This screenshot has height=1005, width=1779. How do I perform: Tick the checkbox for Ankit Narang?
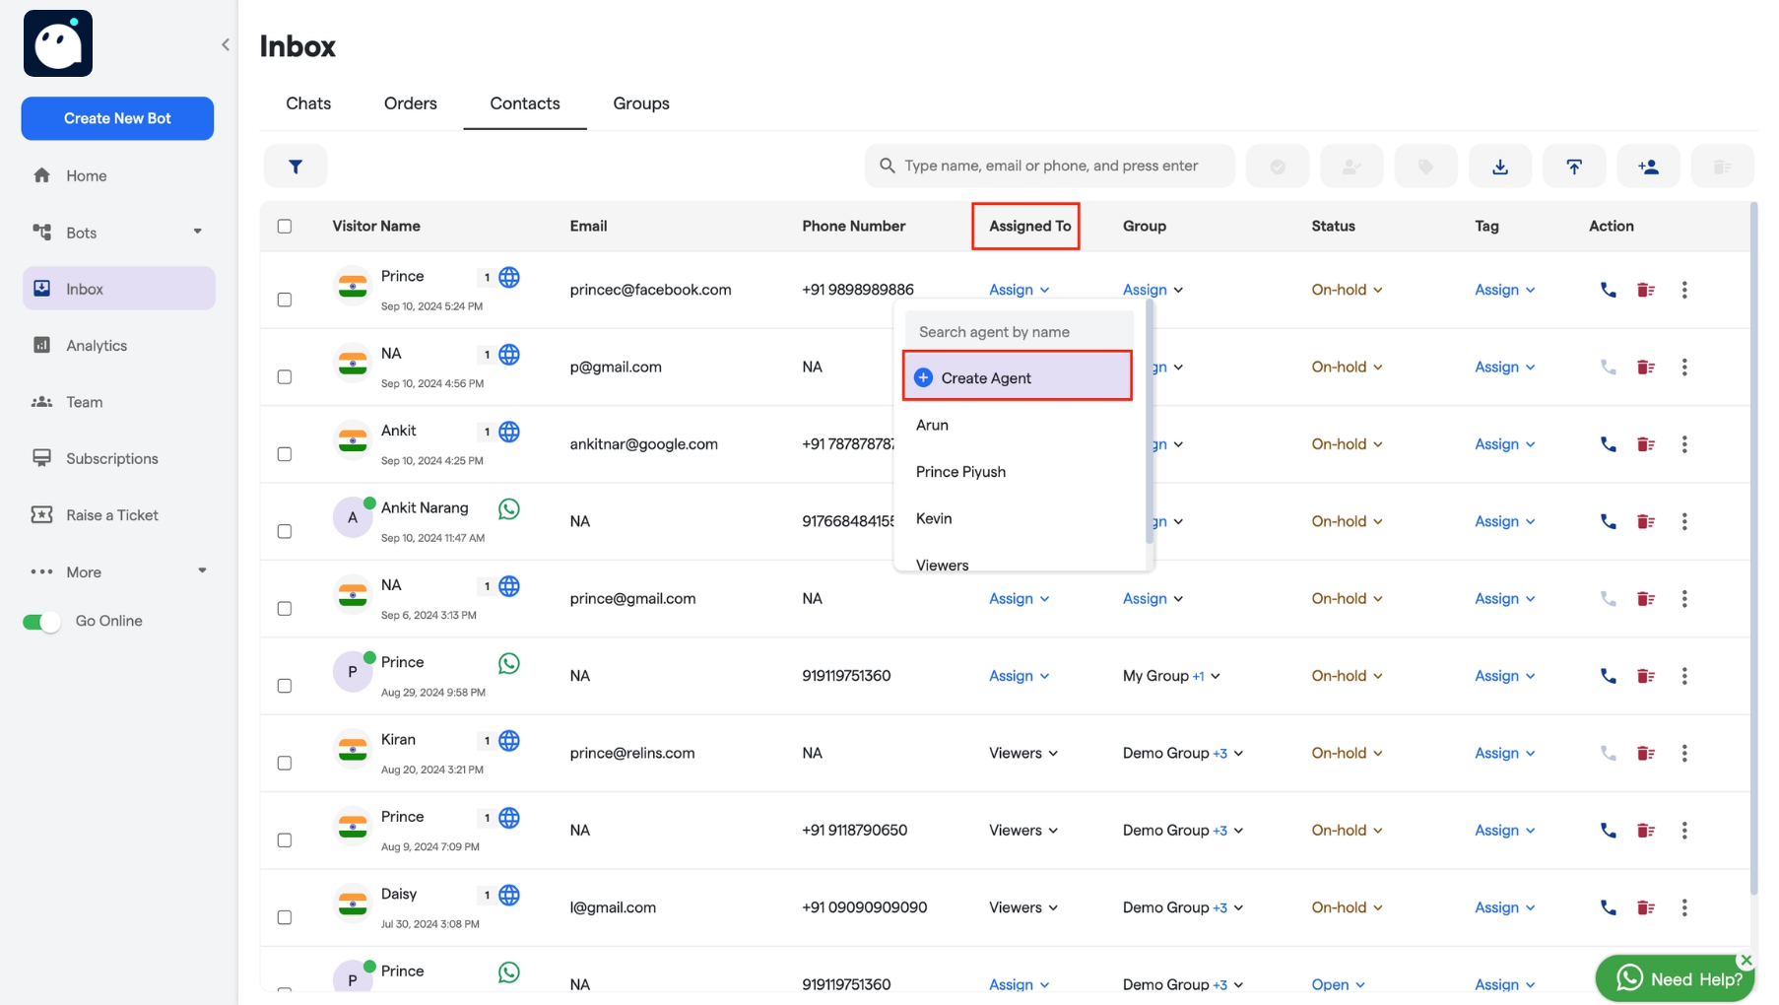pos(285,531)
